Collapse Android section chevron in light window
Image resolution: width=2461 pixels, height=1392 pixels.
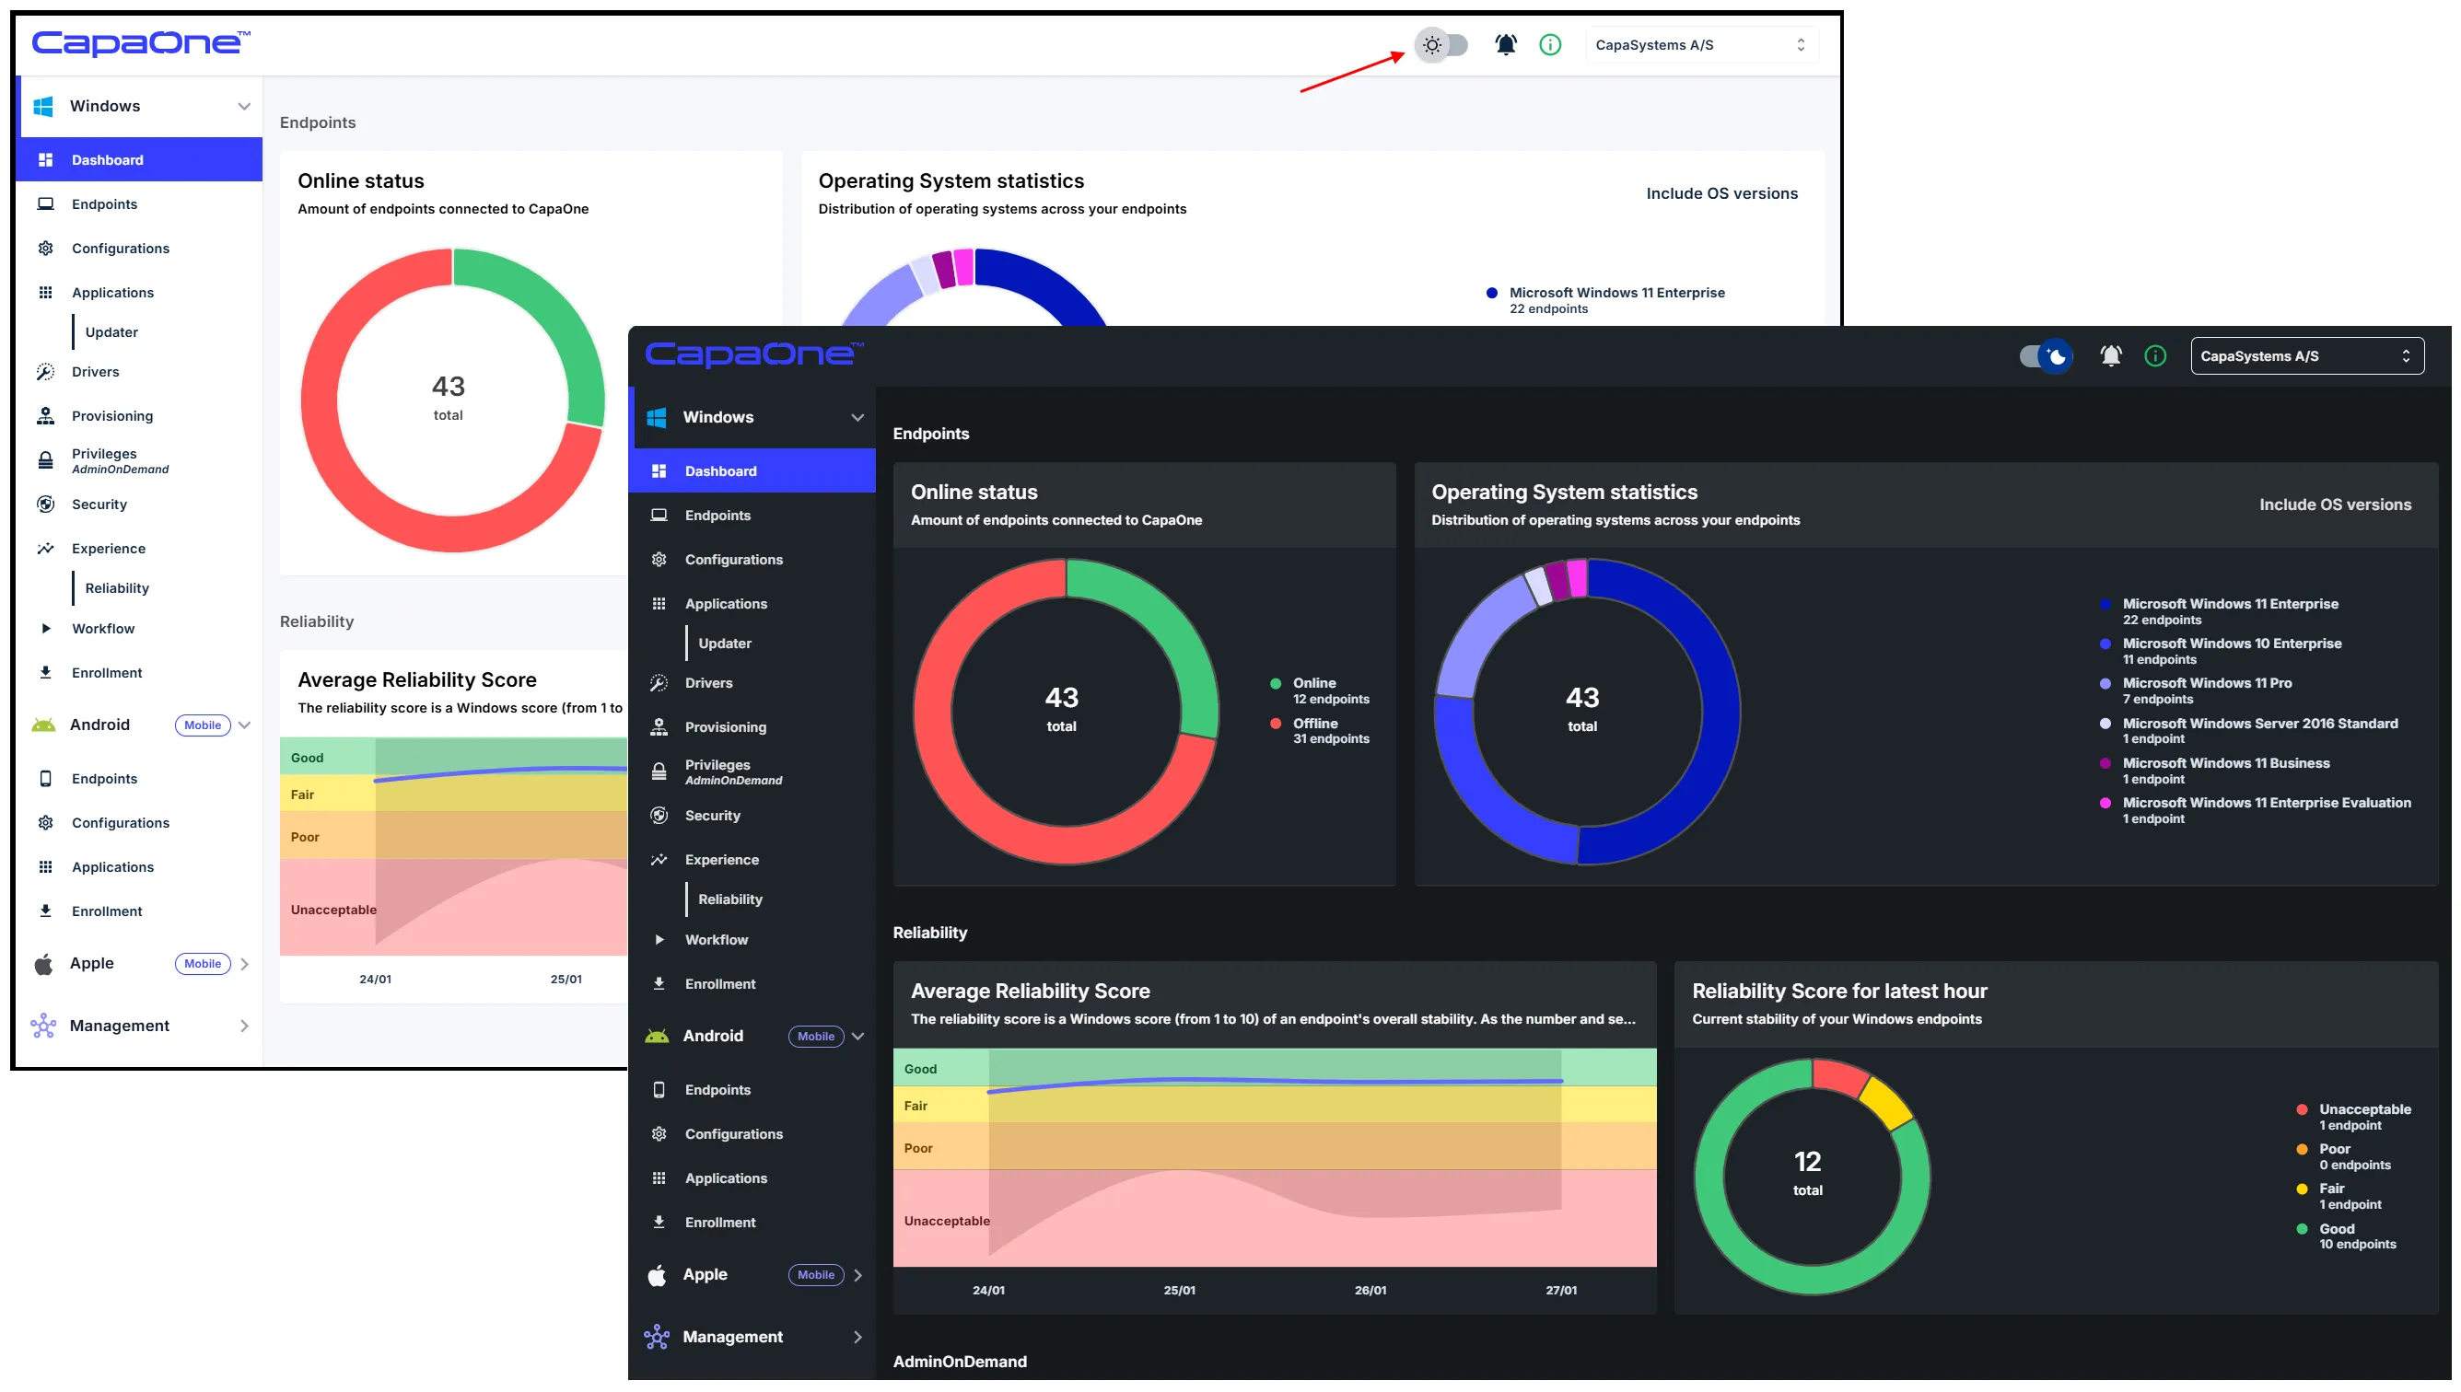click(244, 725)
